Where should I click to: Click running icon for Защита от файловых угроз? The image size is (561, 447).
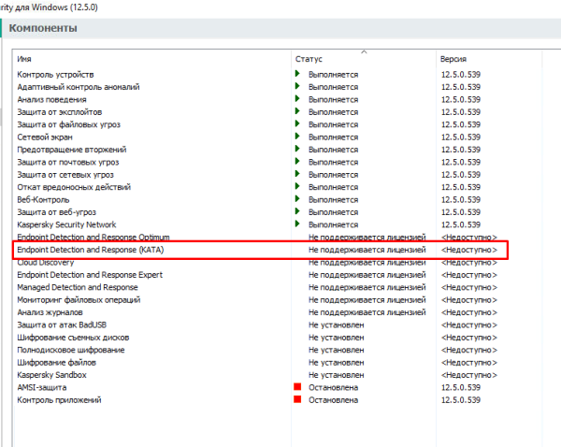(297, 123)
